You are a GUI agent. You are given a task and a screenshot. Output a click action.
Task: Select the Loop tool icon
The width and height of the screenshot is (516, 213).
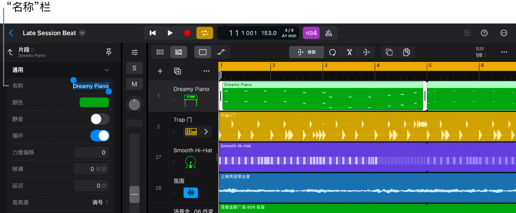[x=333, y=52]
